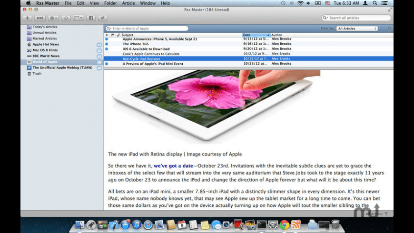Close the filter bar
The image size is (414, 233).
point(390,29)
